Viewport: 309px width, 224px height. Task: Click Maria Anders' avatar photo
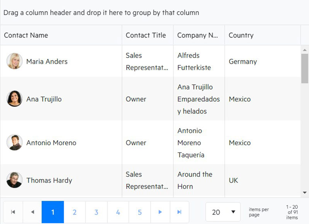tap(14, 61)
